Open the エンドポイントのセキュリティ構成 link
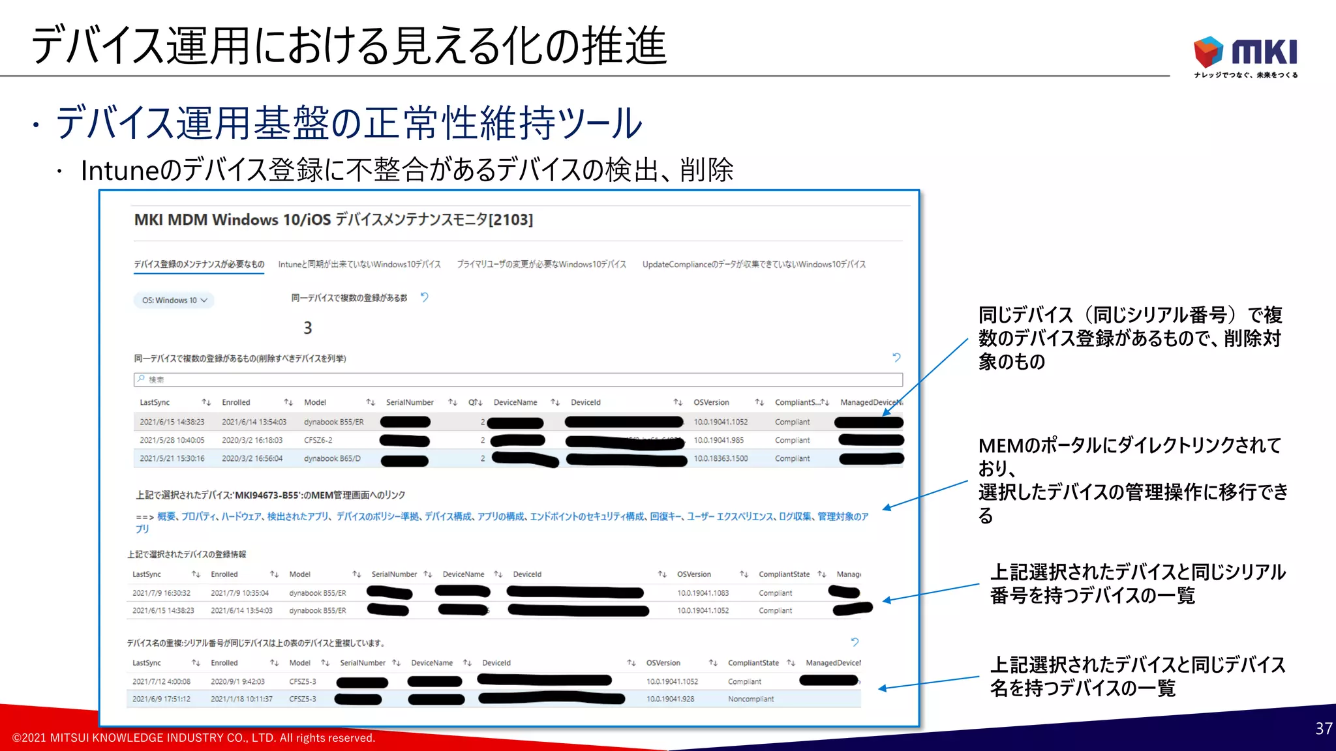This screenshot has height=751, width=1336. point(587,516)
